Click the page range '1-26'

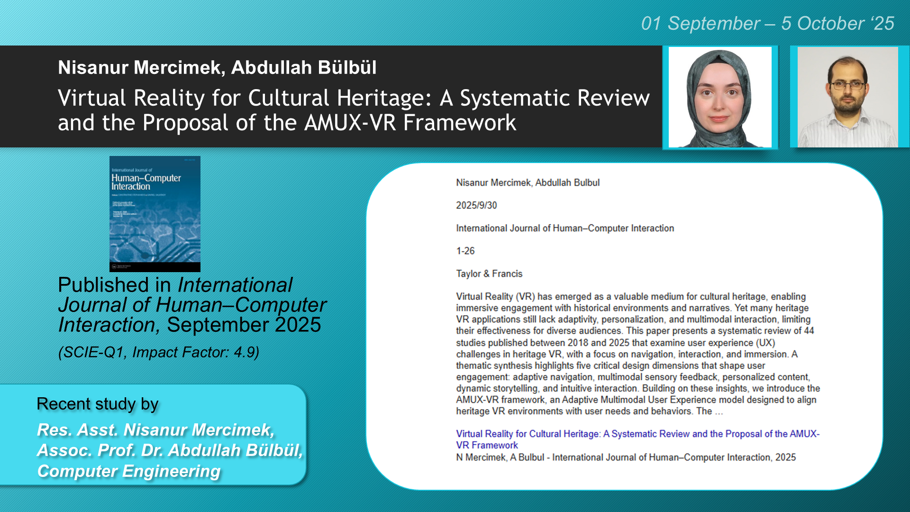[465, 251]
